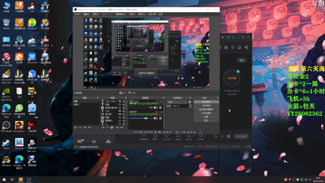Enable 工作室模式 button
Image resolution: width=325 pixels, height=183 pixels.
click(206, 113)
